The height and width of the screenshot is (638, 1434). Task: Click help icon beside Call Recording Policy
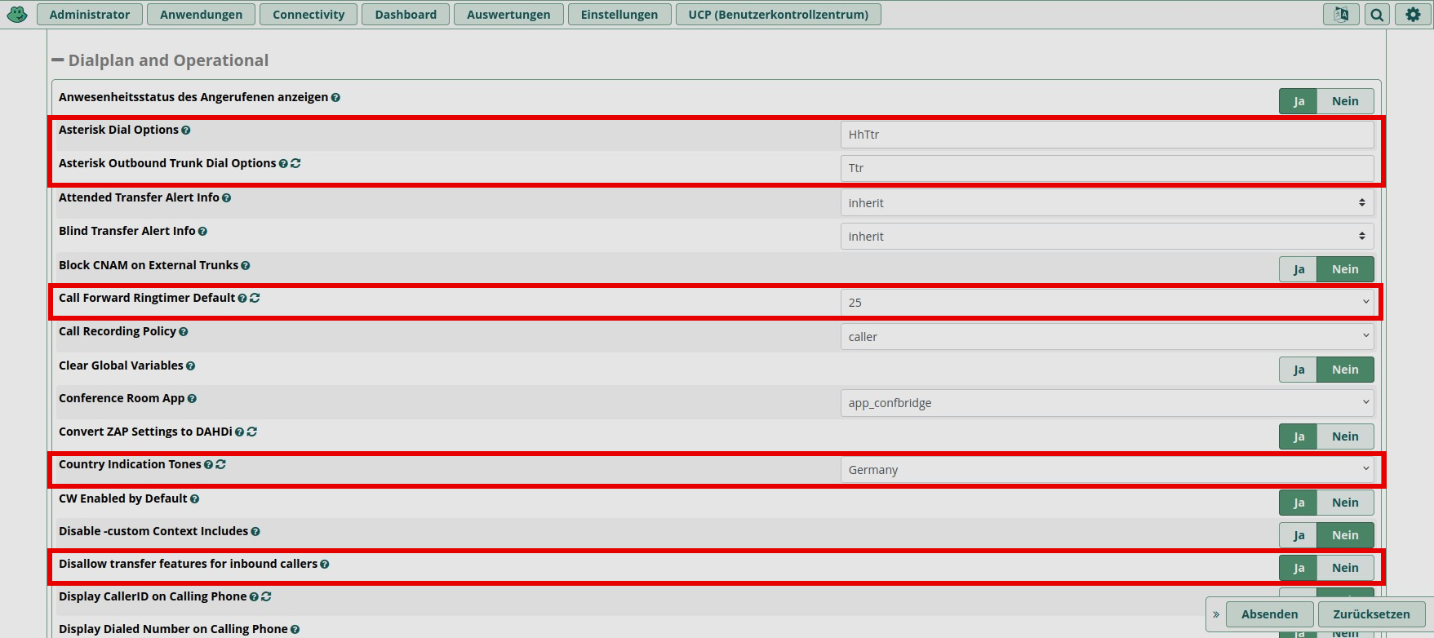point(184,332)
